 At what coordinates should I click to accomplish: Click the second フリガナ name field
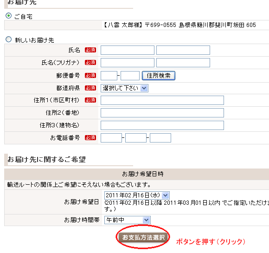[183, 63]
